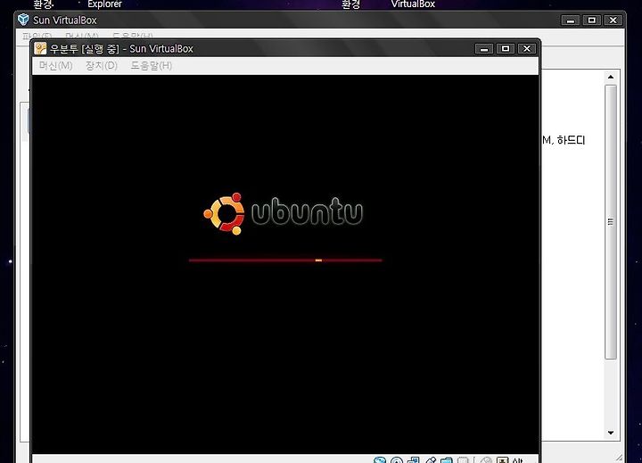
Task: Click the mouse integration icon in the VM status bar
Action: click(487, 460)
